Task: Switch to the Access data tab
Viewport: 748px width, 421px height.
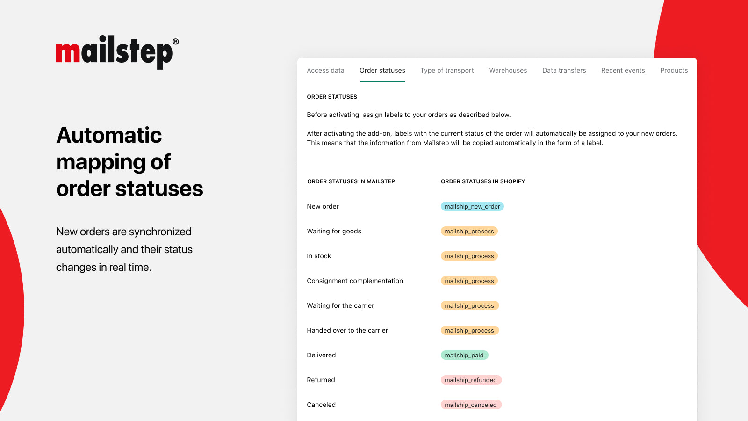Action: (325, 70)
